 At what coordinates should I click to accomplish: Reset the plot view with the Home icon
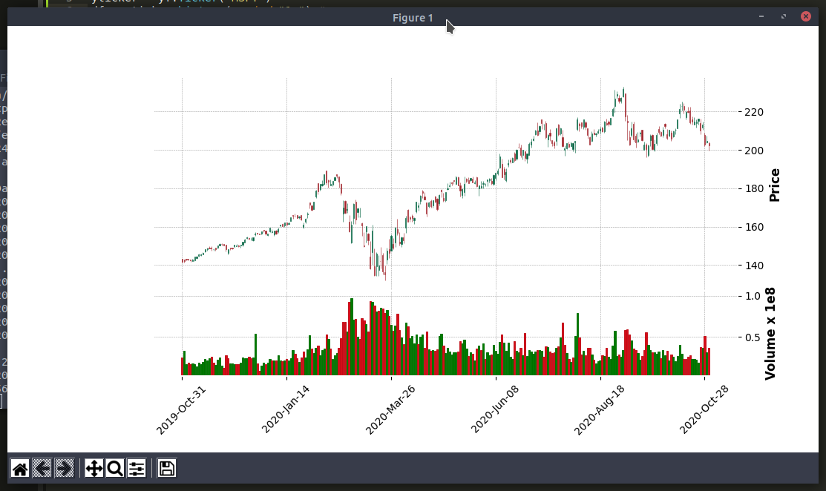tap(21, 468)
